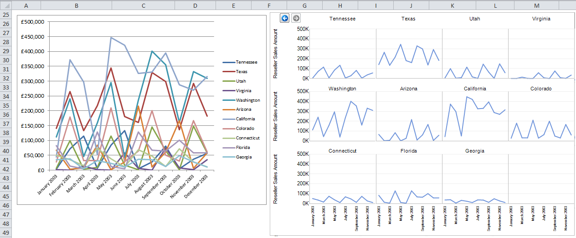Pick the Georgia legend entry
This screenshot has width=576, height=238.
coord(244,157)
